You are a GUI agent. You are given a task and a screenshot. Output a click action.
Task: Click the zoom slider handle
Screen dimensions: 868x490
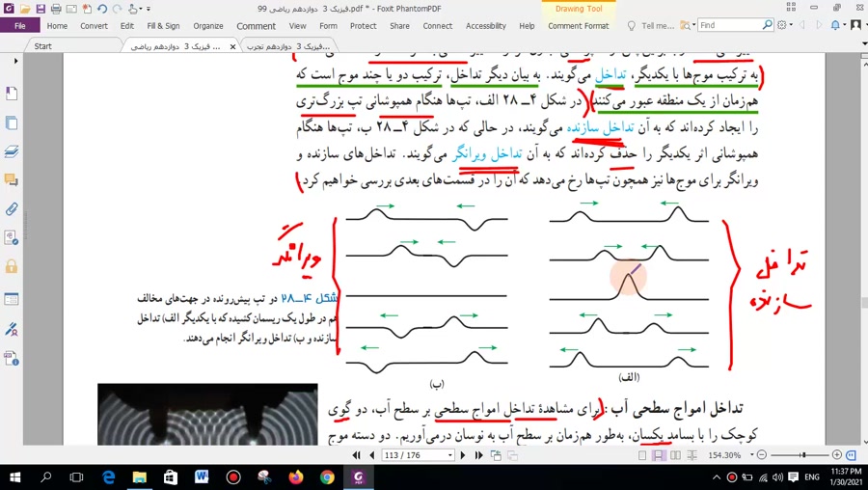point(803,454)
